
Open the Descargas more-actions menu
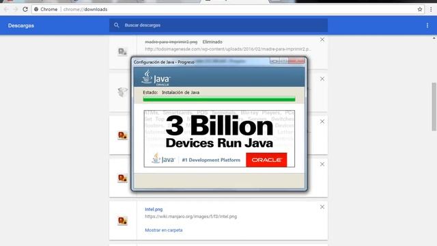427,25
